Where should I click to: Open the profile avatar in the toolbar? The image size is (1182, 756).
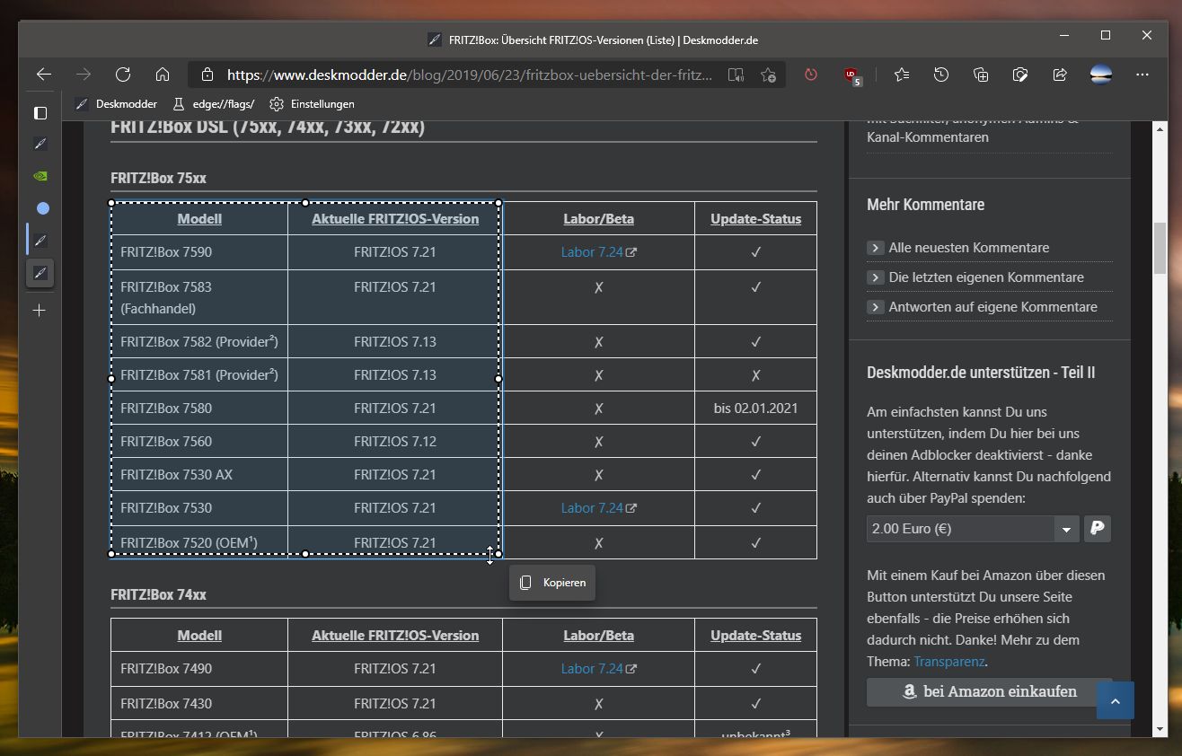click(x=1101, y=75)
